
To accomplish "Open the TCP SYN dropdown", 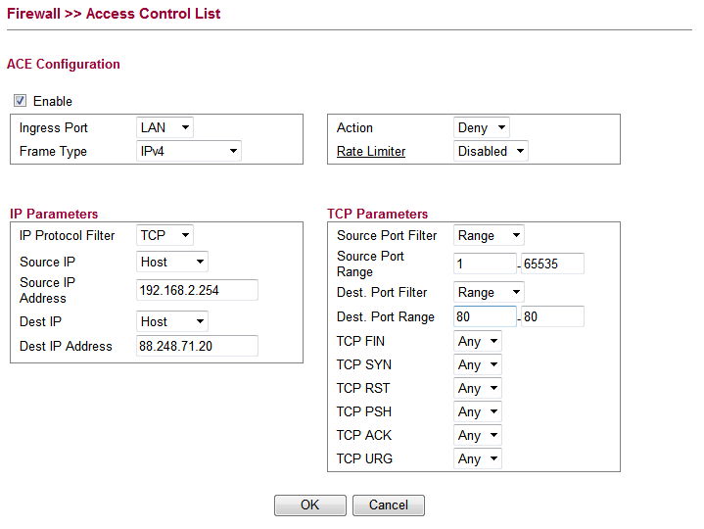I will tap(478, 364).
